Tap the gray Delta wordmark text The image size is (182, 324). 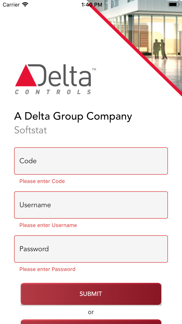[x=64, y=76]
